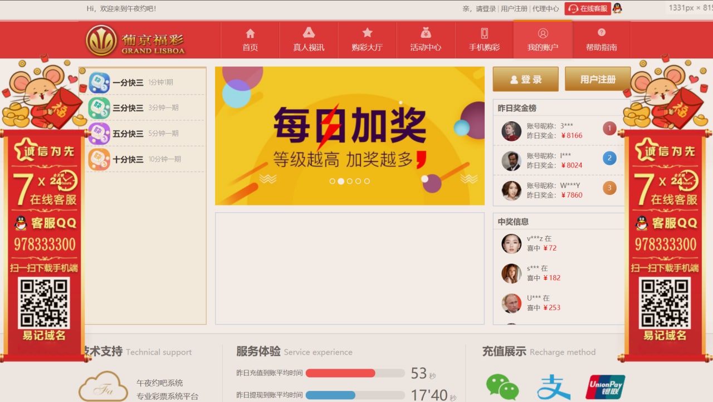Click the 用户注册 register button
713x402 pixels.
[x=598, y=79]
